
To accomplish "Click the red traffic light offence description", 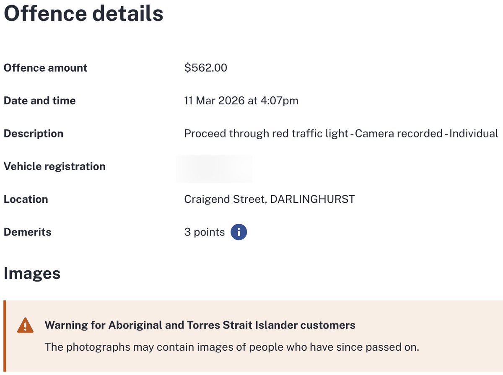I will point(341,134).
